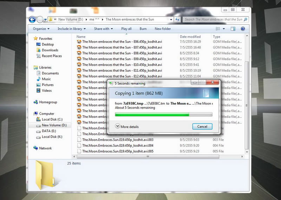Open the Share with menu
This screenshot has width=281, height=200.
[103, 29]
